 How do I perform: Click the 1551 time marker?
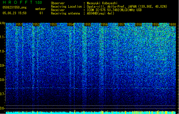pos(19,25)
